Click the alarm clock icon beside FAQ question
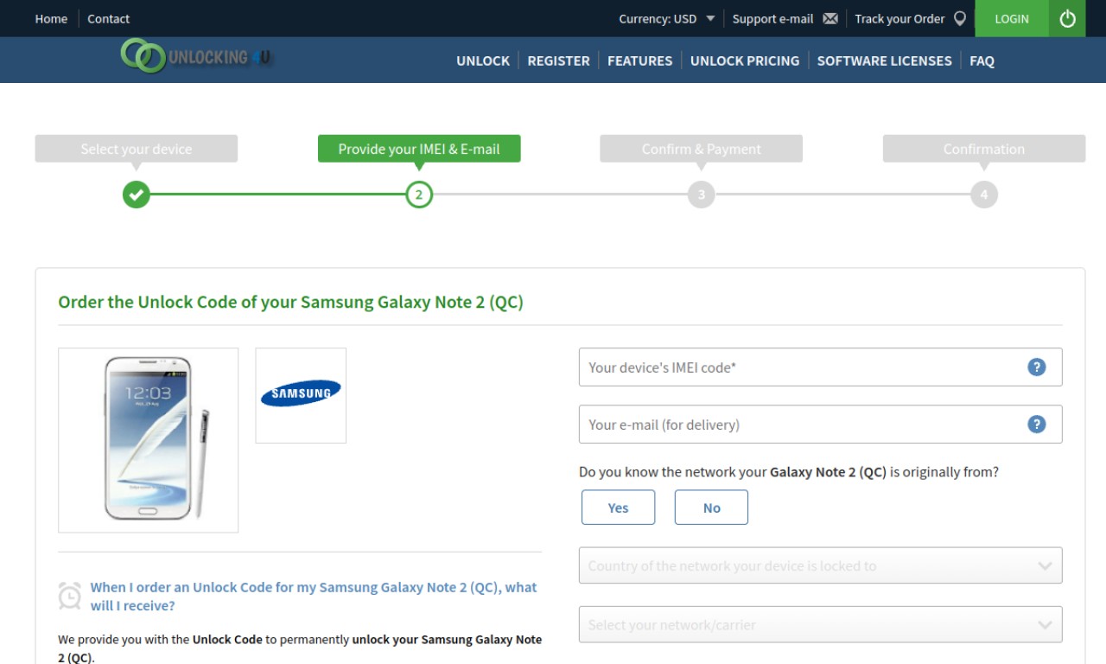 coord(69,596)
